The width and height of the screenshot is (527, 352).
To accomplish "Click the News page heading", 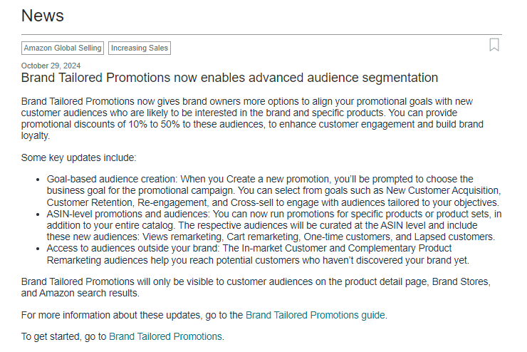I will click(x=43, y=16).
